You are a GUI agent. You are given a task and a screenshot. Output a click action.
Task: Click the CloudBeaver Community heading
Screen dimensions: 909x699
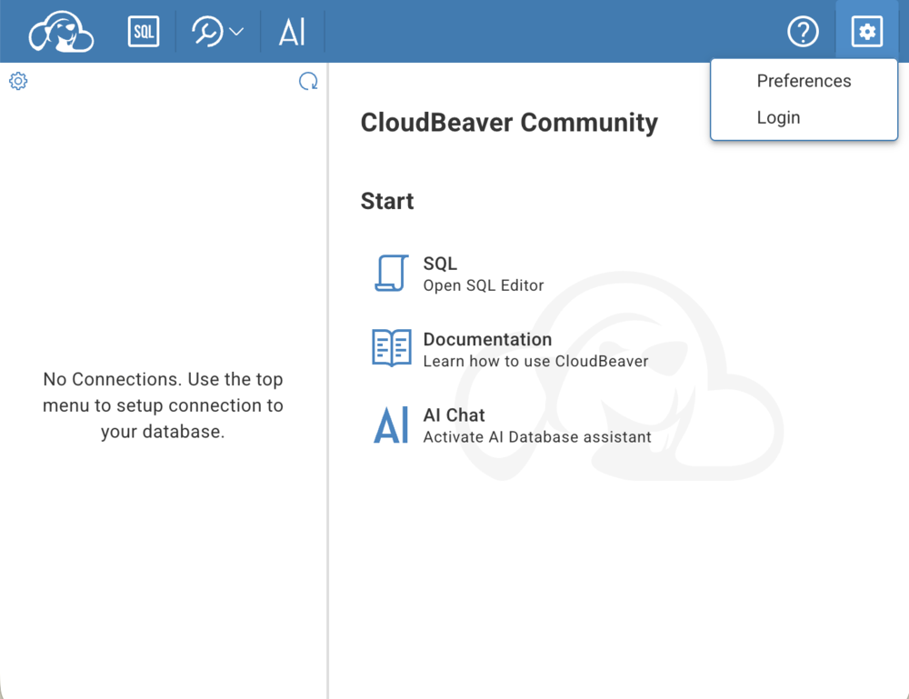(509, 123)
